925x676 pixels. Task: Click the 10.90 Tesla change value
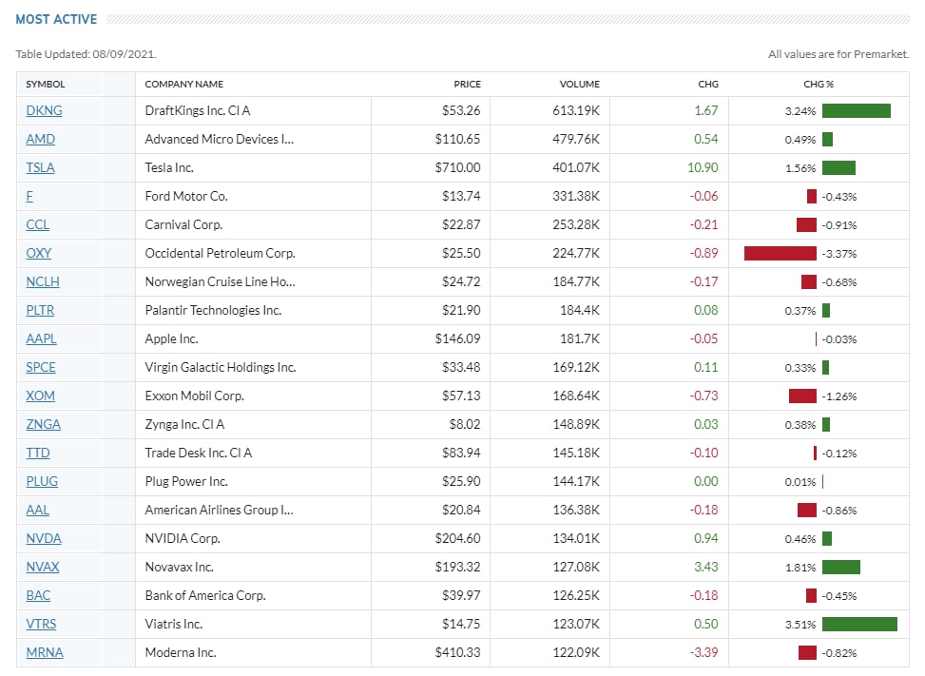click(x=703, y=168)
